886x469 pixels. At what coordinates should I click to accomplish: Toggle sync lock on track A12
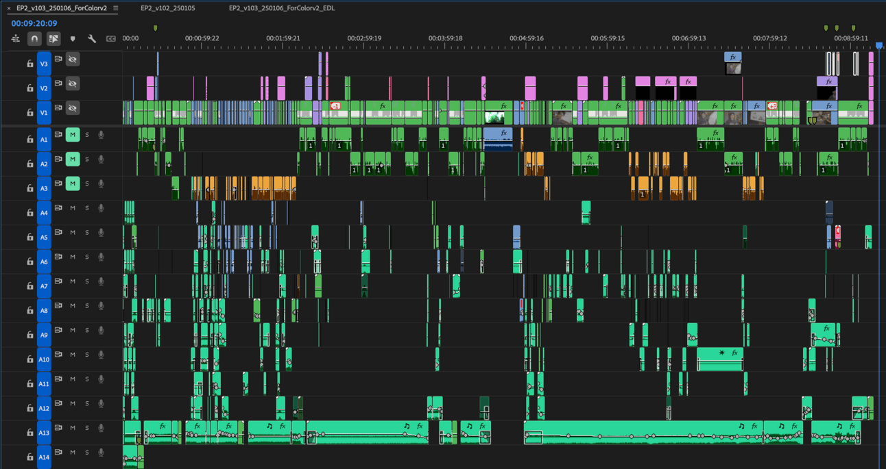(58, 403)
